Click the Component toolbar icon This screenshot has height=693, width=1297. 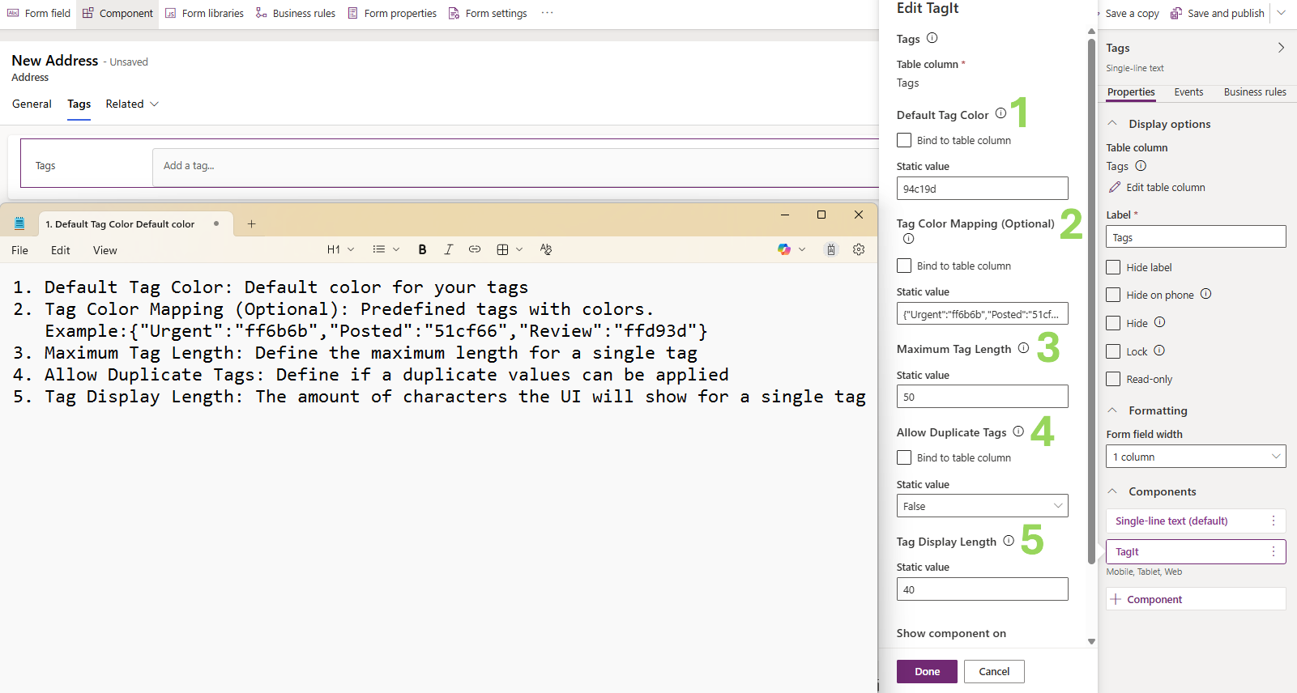pos(88,13)
